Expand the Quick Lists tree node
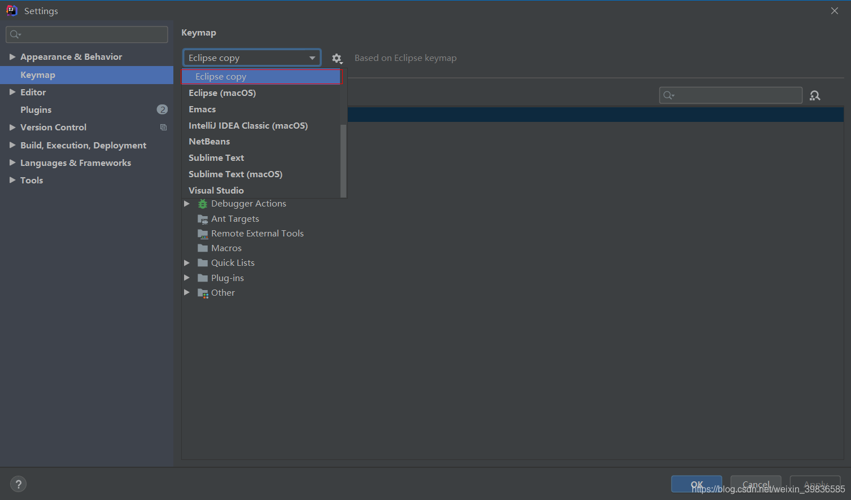851x500 pixels. 187,263
